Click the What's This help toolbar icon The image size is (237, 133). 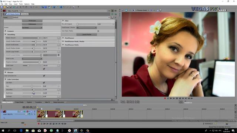click(78, 7)
